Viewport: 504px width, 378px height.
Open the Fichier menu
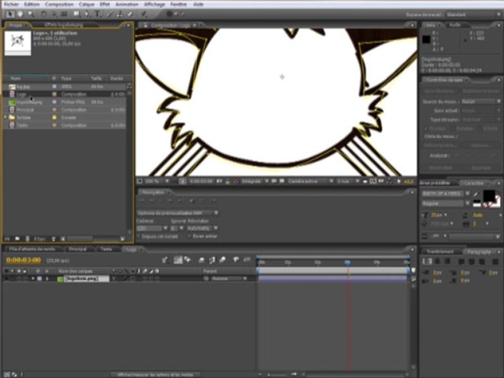tap(11, 4)
